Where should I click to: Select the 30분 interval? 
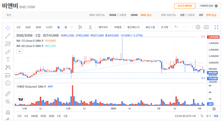[x=38, y=27]
